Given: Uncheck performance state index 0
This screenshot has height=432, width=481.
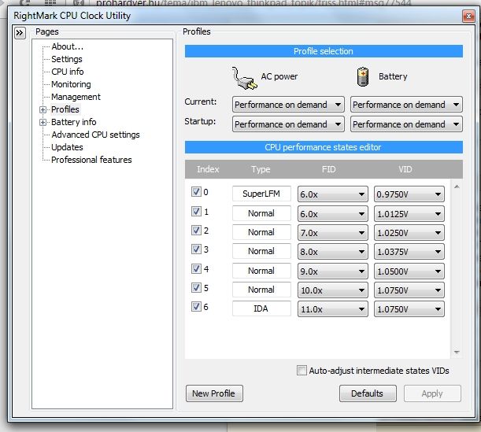Looking at the screenshot, I should [x=196, y=192].
